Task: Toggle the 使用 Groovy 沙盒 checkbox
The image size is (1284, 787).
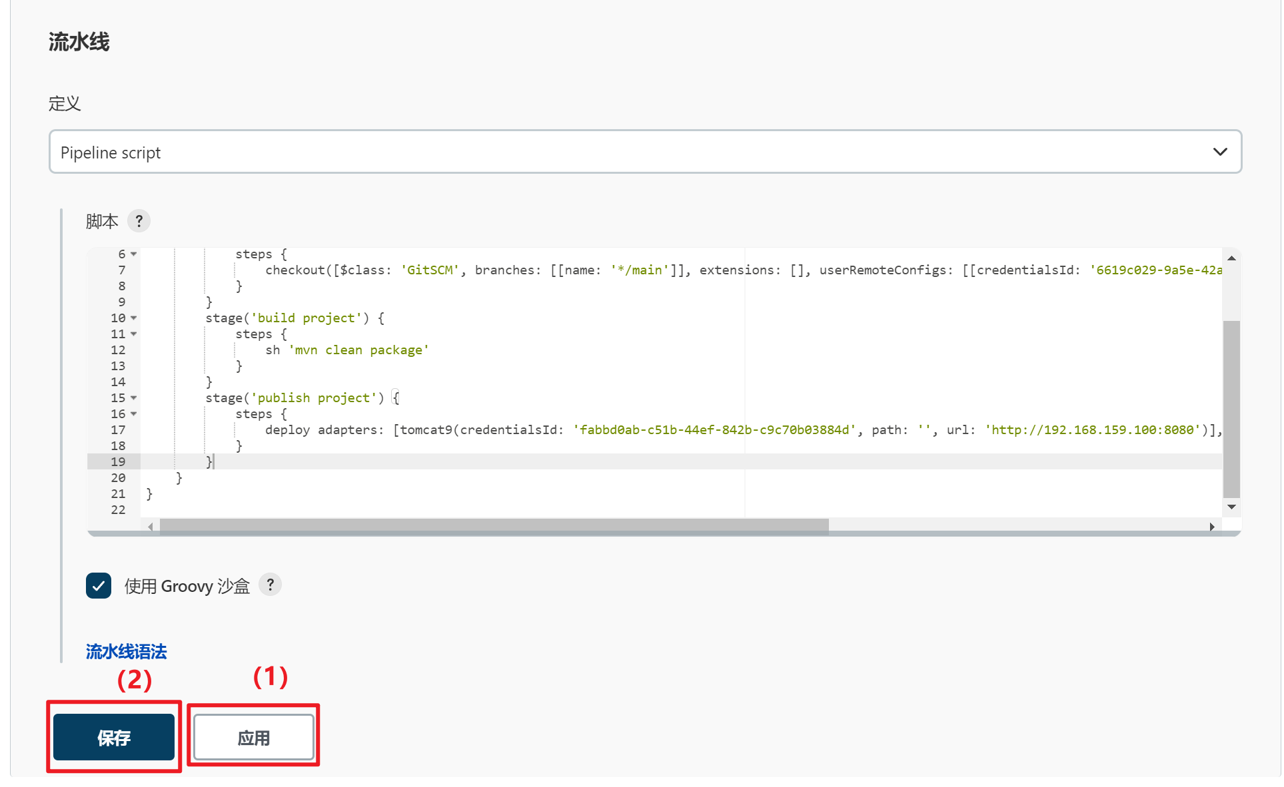Action: click(x=99, y=586)
